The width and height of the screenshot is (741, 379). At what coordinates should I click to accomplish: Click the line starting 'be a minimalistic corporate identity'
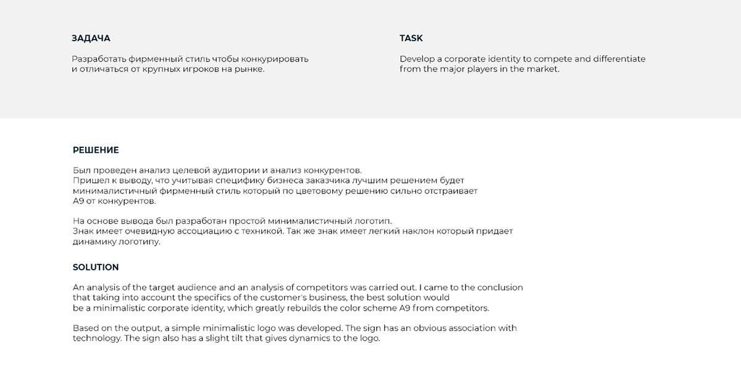(x=281, y=308)
